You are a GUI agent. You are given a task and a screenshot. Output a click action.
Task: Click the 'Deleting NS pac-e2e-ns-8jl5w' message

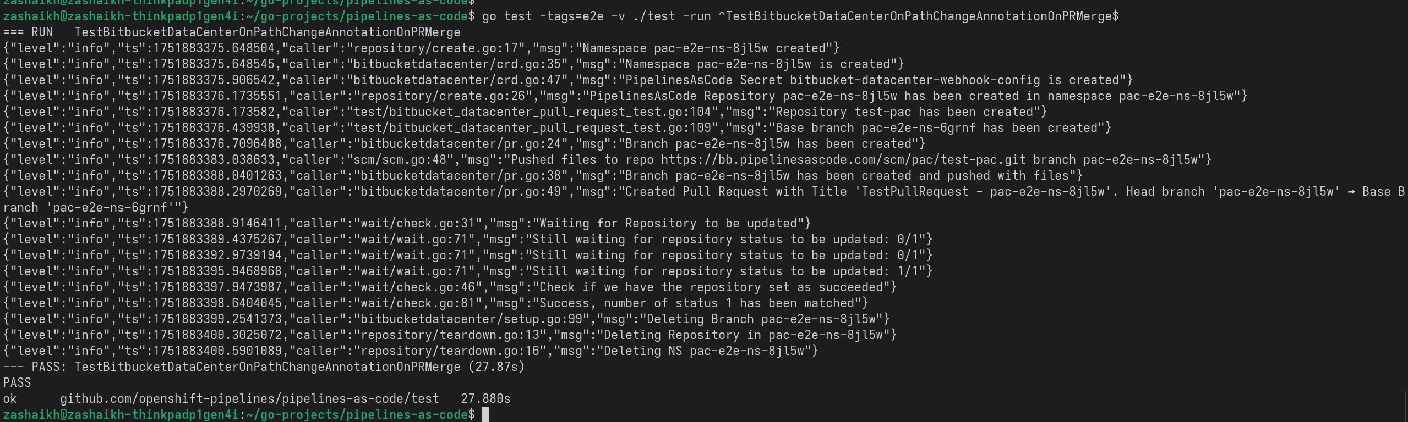click(x=706, y=351)
